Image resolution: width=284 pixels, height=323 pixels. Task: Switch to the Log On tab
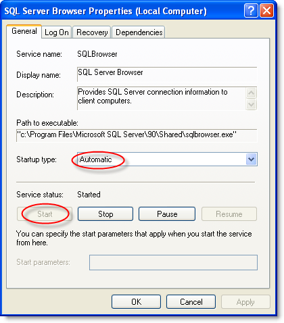(57, 32)
